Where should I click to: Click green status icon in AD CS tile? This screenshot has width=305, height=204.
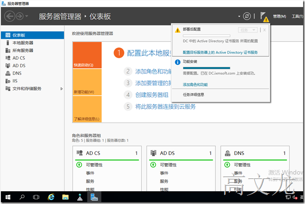tap(79, 165)
